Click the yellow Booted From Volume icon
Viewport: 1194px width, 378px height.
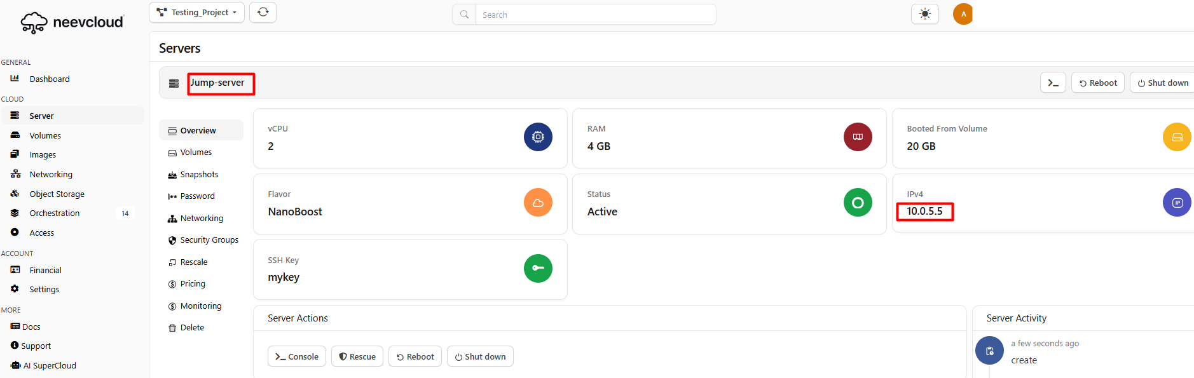click(x=1176, y=137)
